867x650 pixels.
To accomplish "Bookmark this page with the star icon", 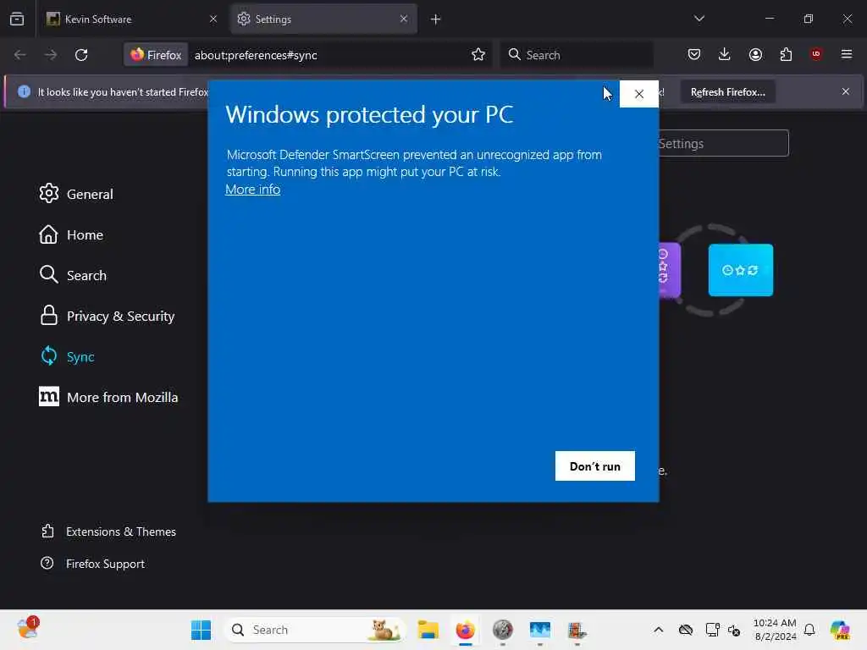I will point(478,54).
